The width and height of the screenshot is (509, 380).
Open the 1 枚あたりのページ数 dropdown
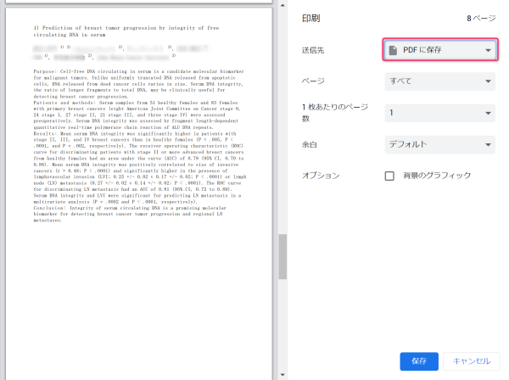click(439, 113)
